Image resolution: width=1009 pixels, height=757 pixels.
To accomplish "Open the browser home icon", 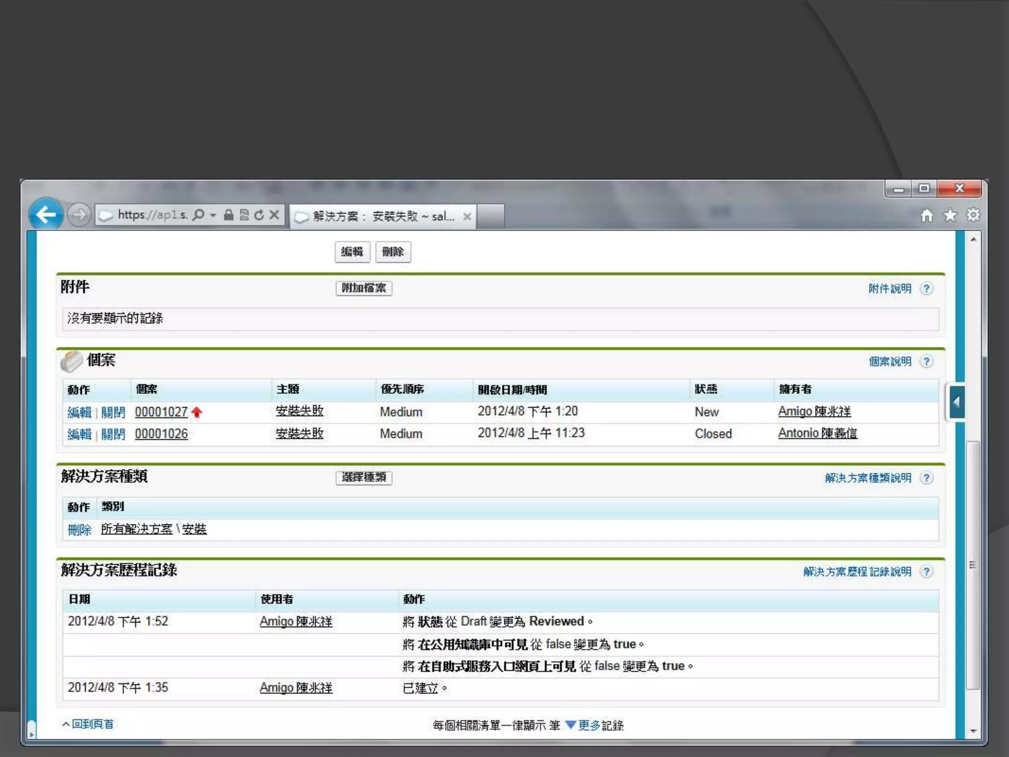I will coord(927,216).
